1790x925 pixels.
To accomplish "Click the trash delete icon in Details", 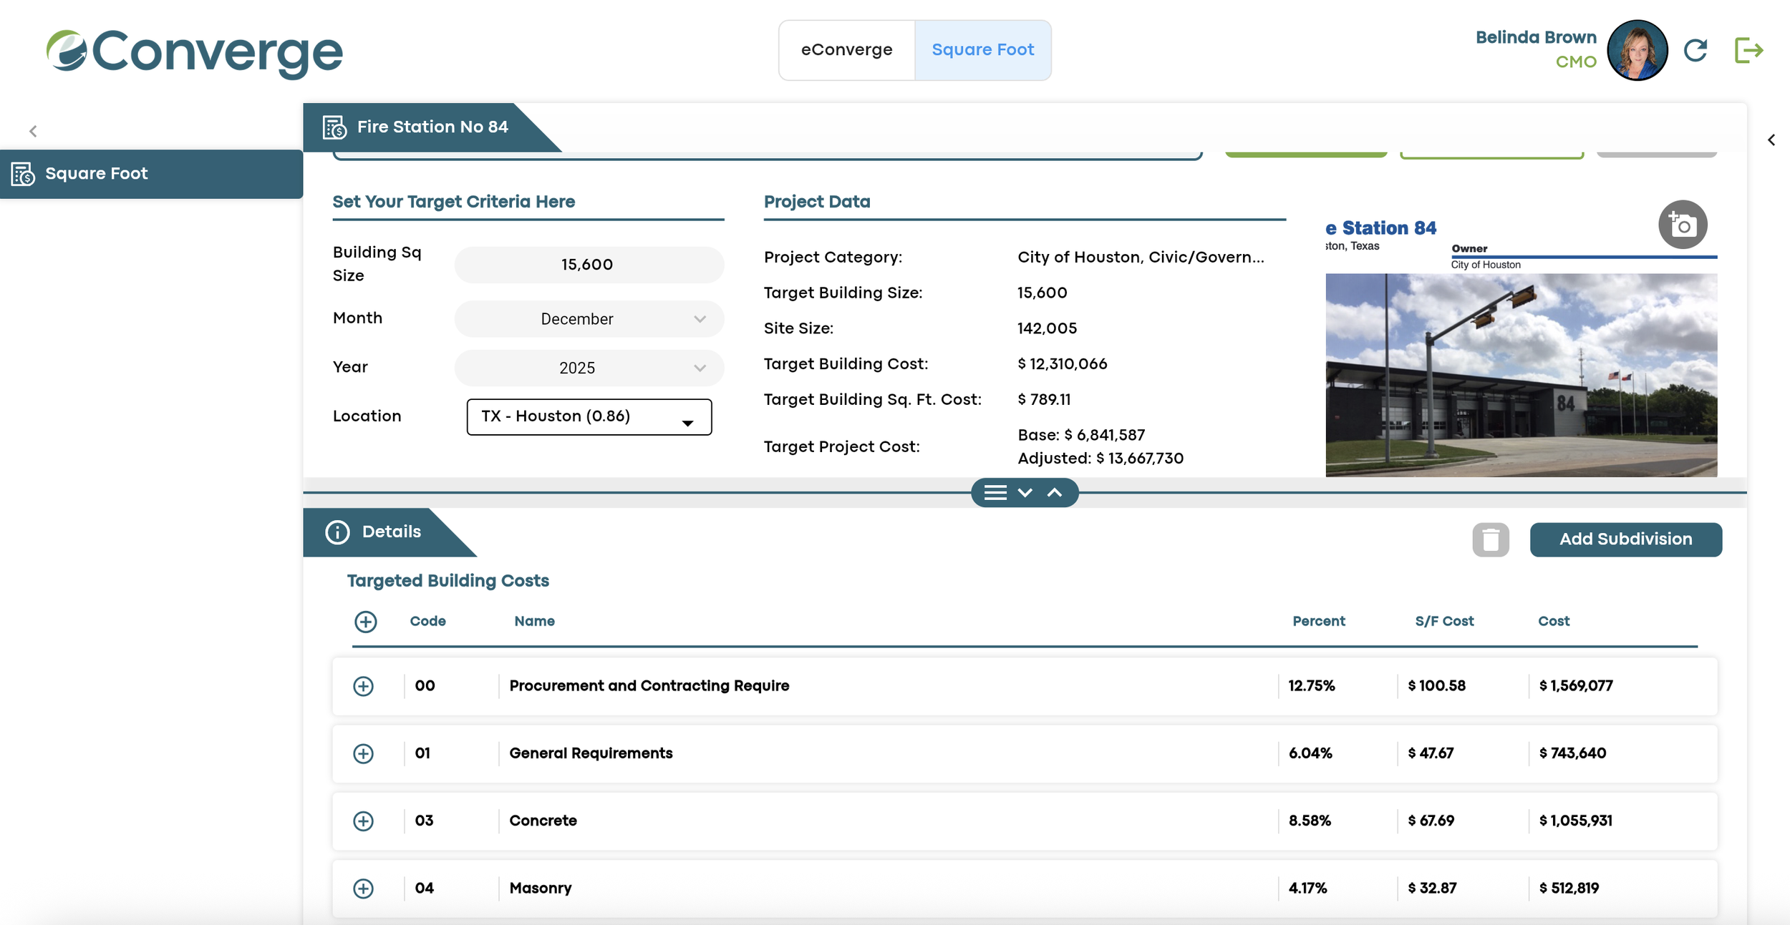I will [1490, 539].
